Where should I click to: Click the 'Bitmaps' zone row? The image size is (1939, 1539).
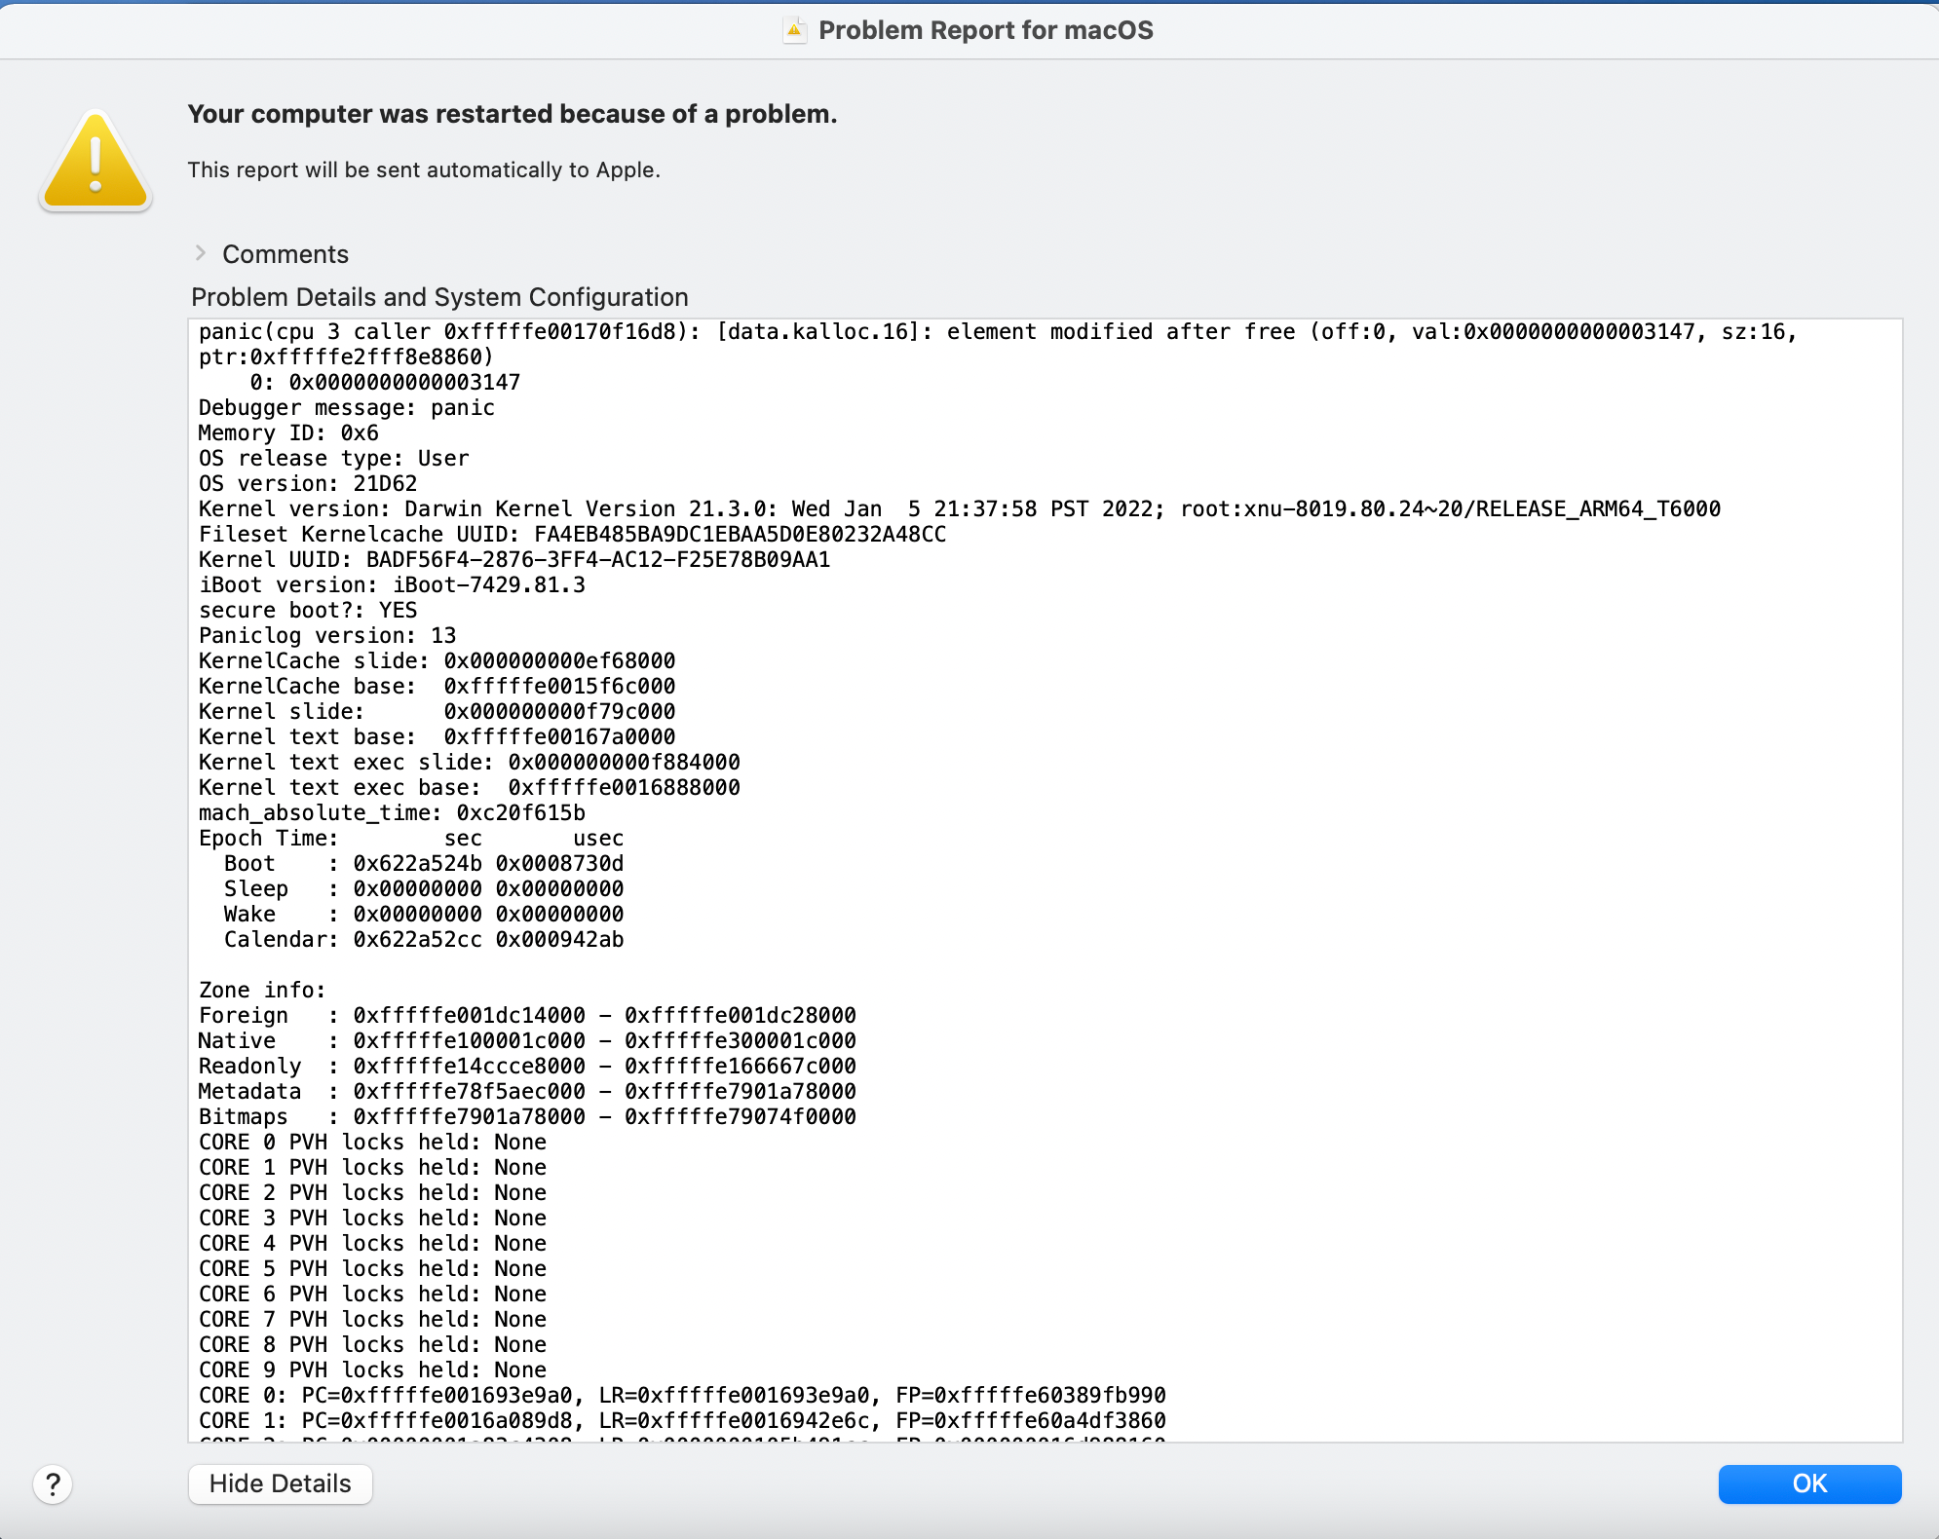tap(527, 1117)
